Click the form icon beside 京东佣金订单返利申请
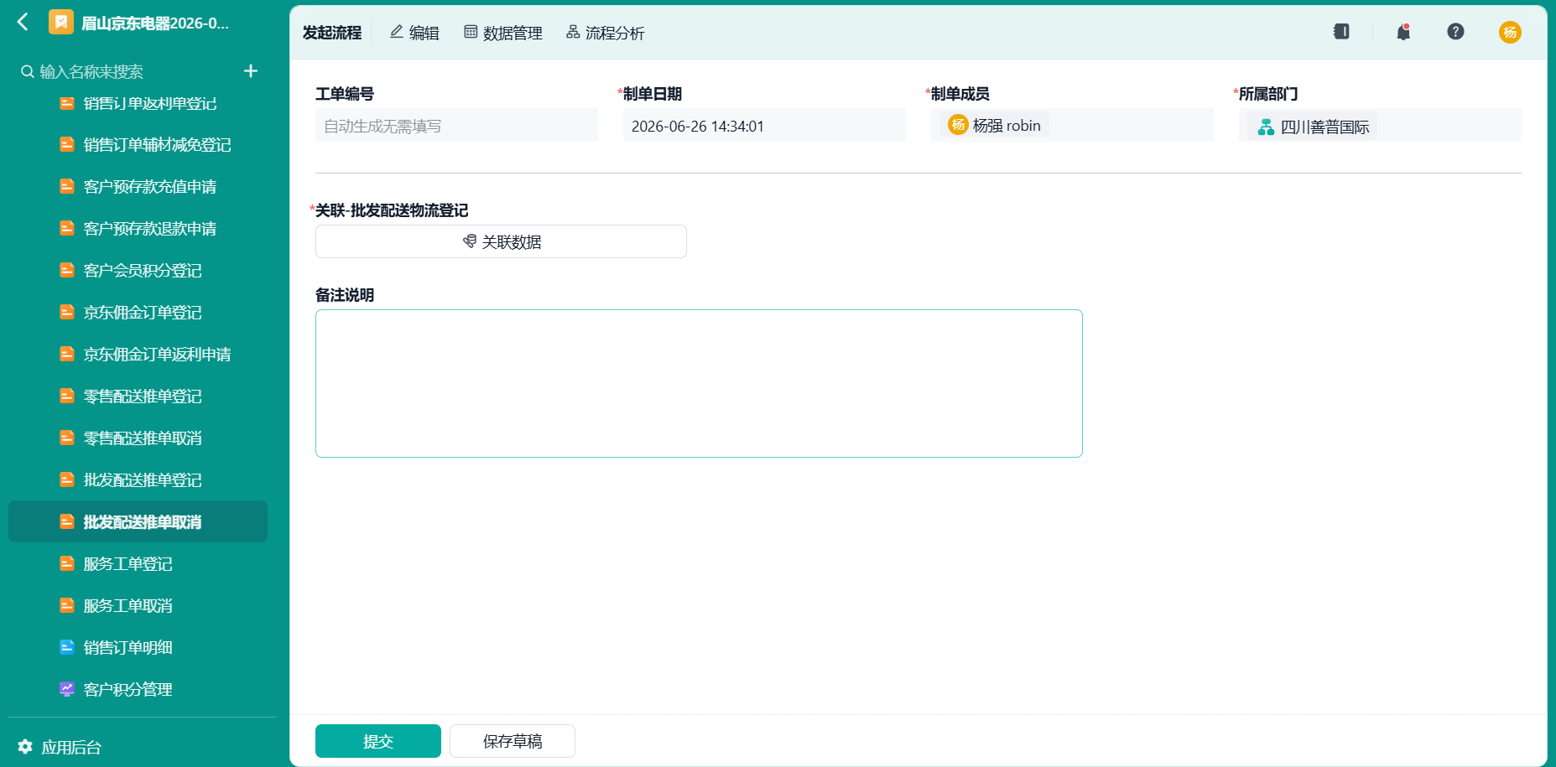The height and width of the screenshot is (767, 1556). coord(67,355)
